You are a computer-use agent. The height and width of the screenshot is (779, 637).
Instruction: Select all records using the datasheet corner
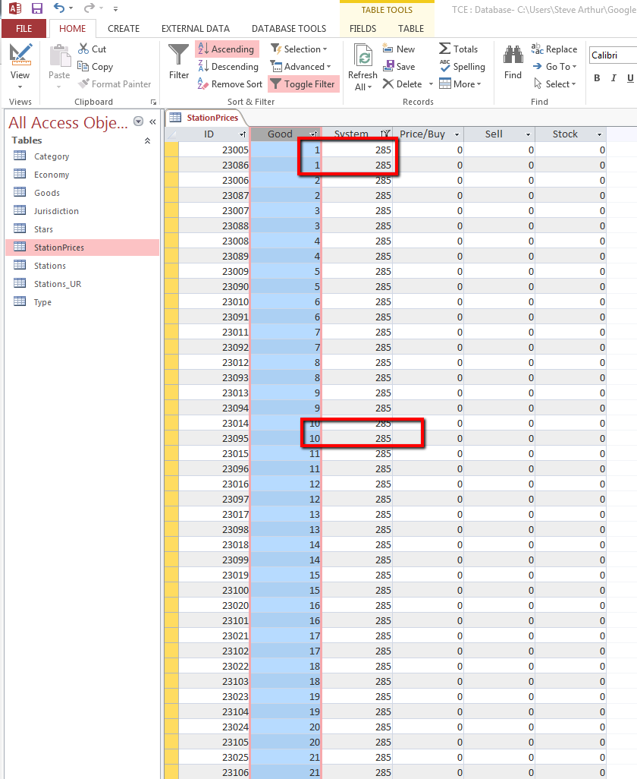click(x=171, y=134)
